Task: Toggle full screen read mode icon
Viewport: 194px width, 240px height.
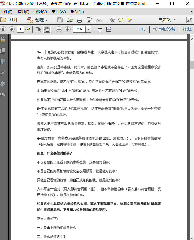Action: click(x=189, y=20)
